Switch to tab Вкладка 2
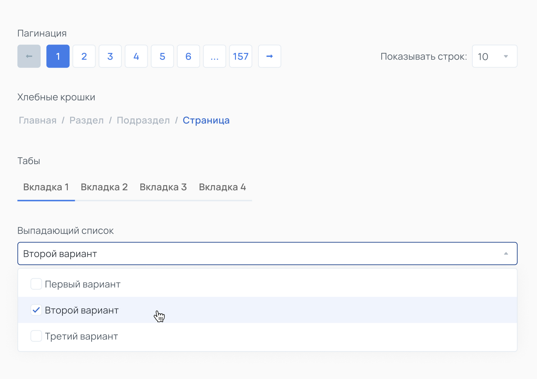The image size is (537, 379). pos(104,187)
